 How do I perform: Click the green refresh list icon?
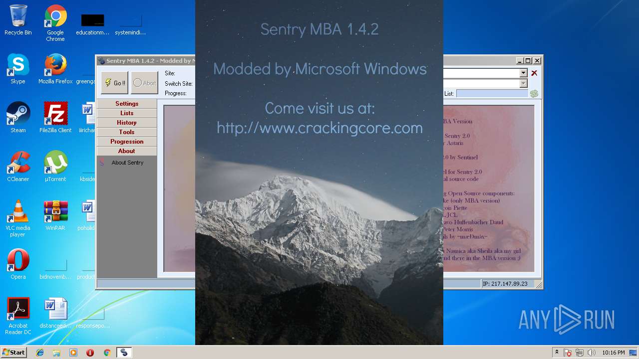[534, 94]
